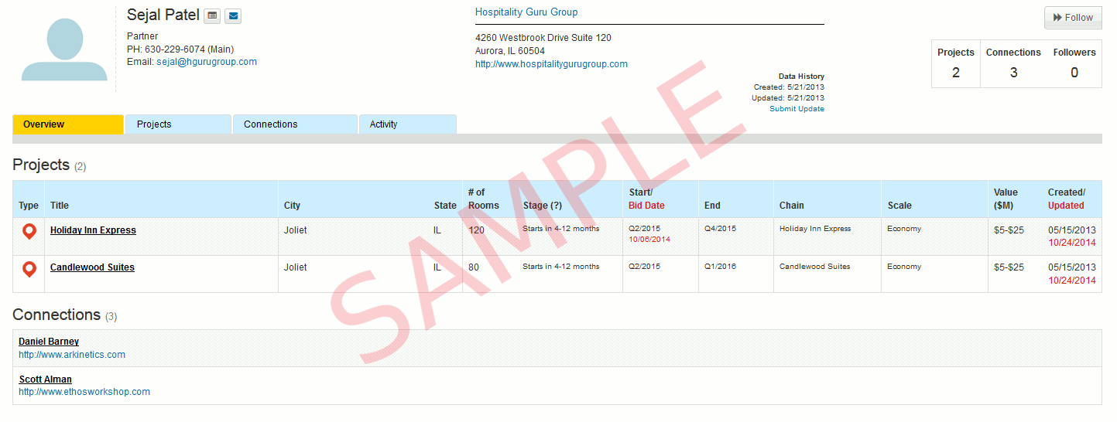Visit http://www.ethosworkshop.com
The height and width of the screenshot is (422, 1117).
coord(84,392)
